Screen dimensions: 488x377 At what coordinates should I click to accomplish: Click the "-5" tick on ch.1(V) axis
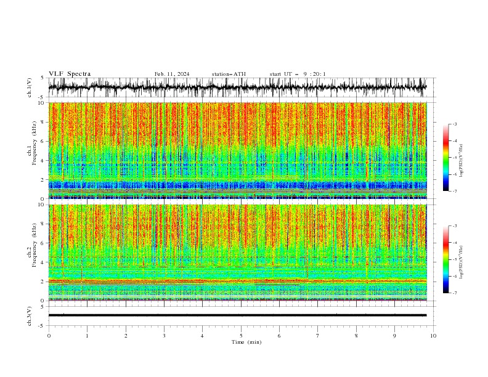coord(42,97)
